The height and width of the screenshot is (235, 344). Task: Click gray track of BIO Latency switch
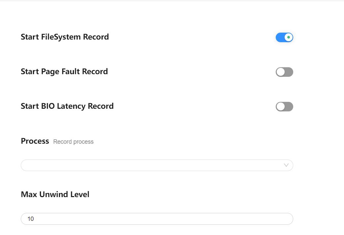coord(289,106)
